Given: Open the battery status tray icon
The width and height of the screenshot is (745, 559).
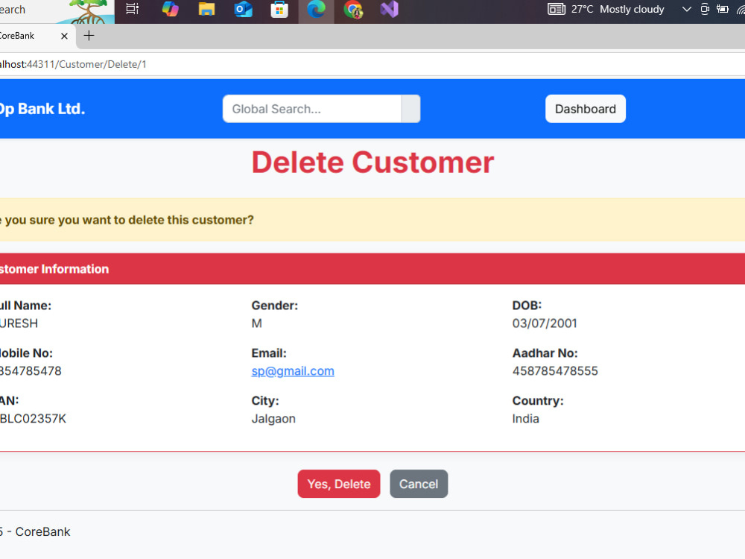Looking at the screenshot, I should 723,9.
